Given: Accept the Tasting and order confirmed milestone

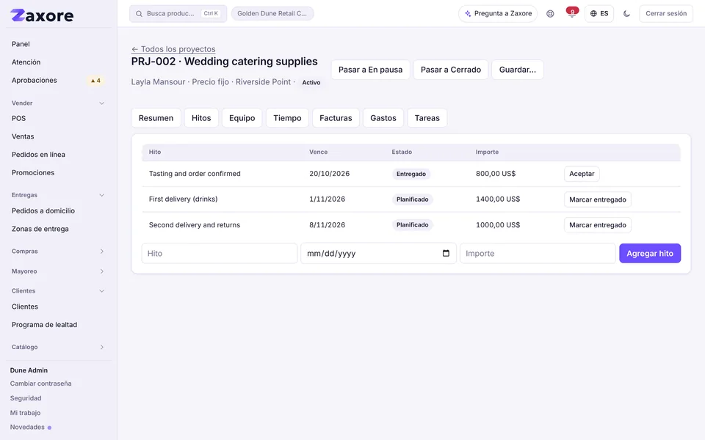Looking at the screenshot, I should 582,174.
